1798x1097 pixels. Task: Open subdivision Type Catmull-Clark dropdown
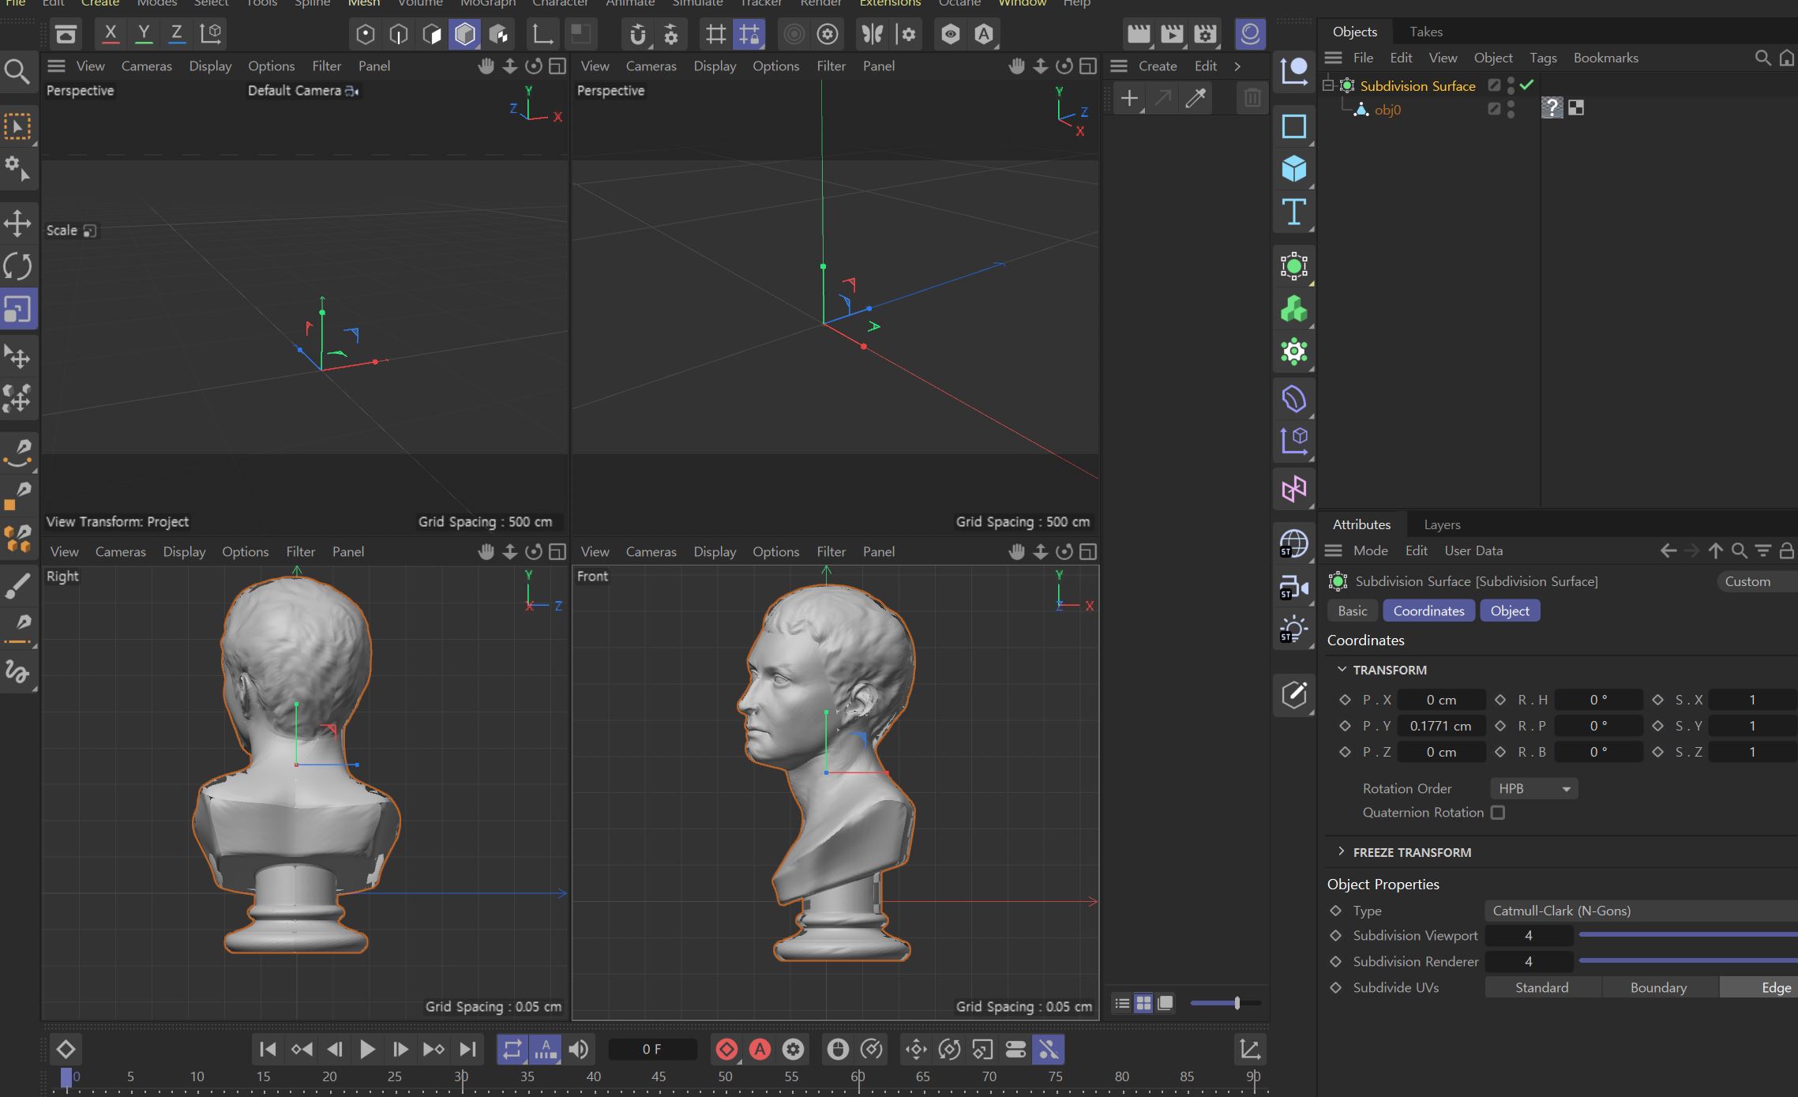[x=1641, y=911]
